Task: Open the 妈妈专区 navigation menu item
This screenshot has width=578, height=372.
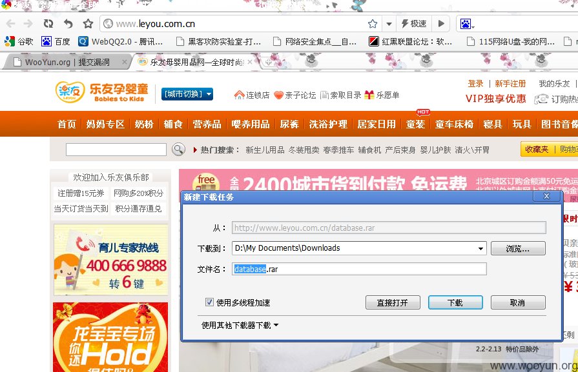Action: pos(105,124)
